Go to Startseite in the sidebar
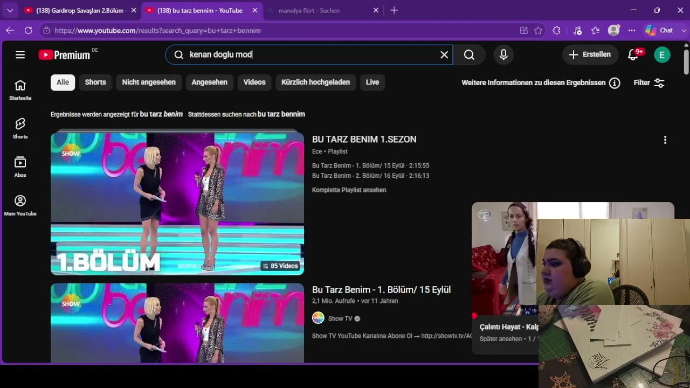 (x=20, y=90)
